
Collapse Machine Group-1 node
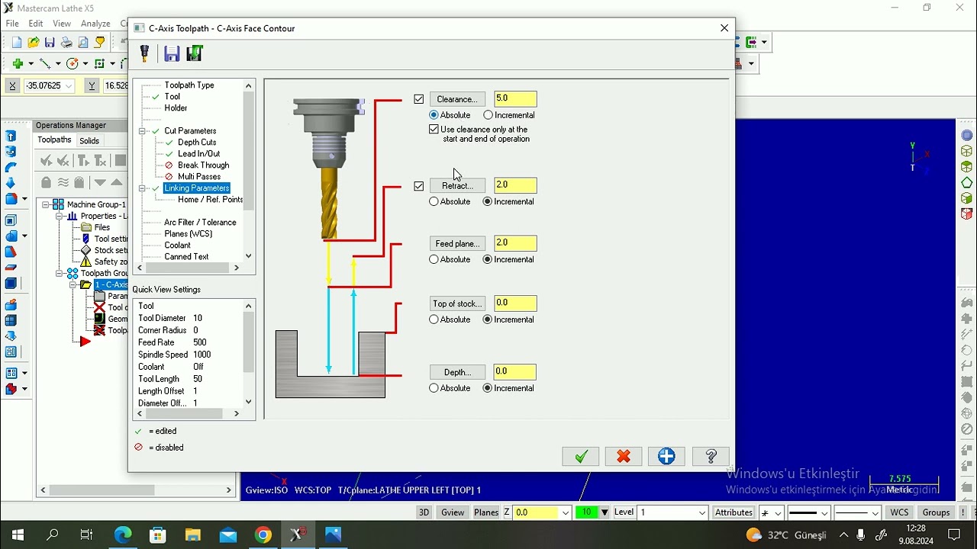[x=46, y=204]
